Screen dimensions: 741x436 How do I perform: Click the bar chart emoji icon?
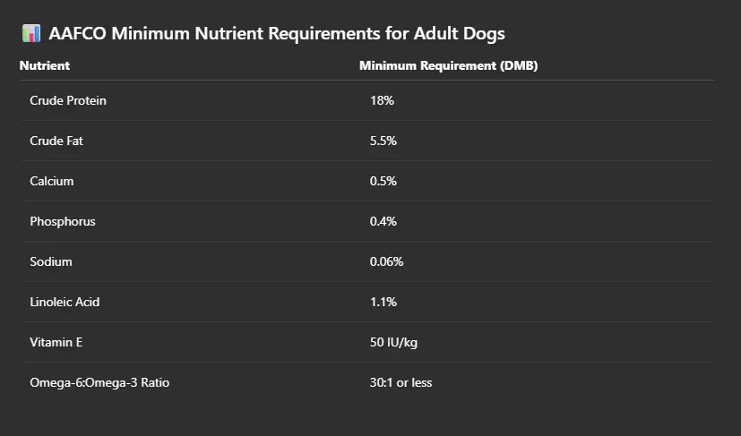pos(31,33)
